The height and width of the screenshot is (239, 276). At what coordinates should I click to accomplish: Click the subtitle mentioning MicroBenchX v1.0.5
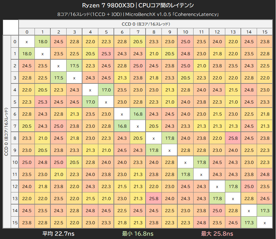pyautogui.click(x=138, y=14)
